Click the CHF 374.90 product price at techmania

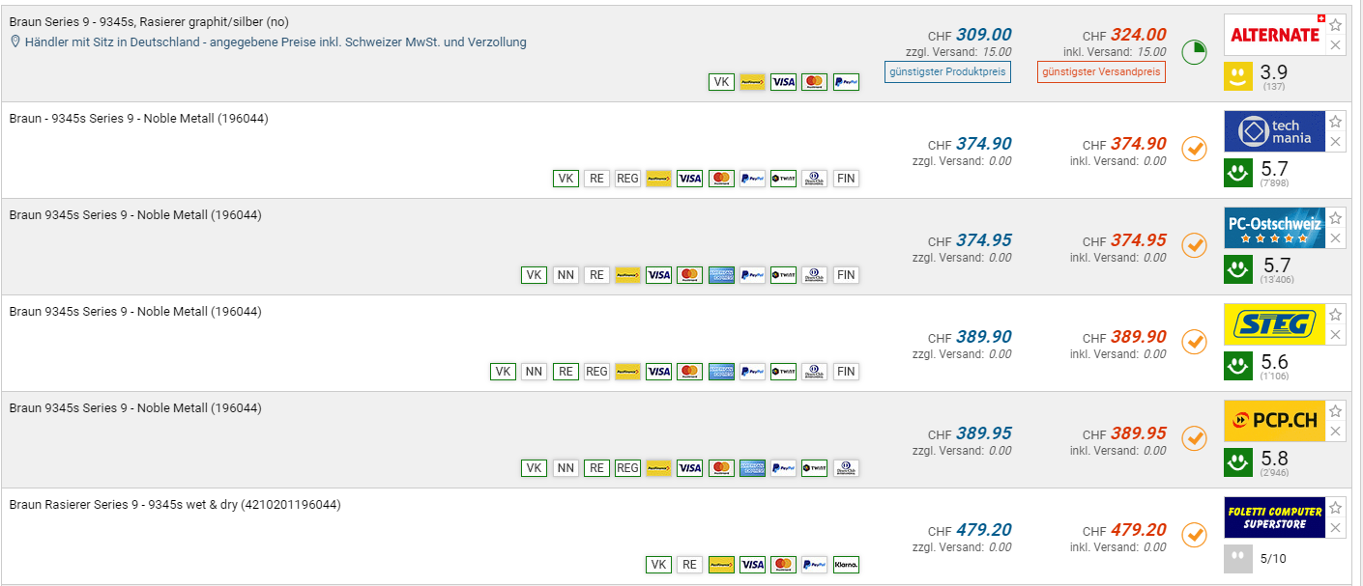pyautogui.click(x=983, y=144)
